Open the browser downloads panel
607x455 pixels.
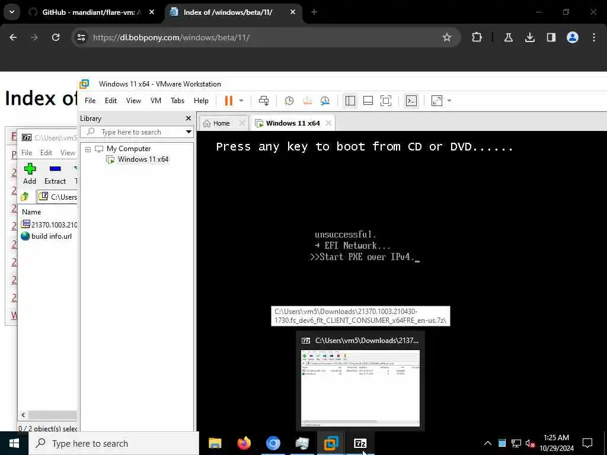529,37
